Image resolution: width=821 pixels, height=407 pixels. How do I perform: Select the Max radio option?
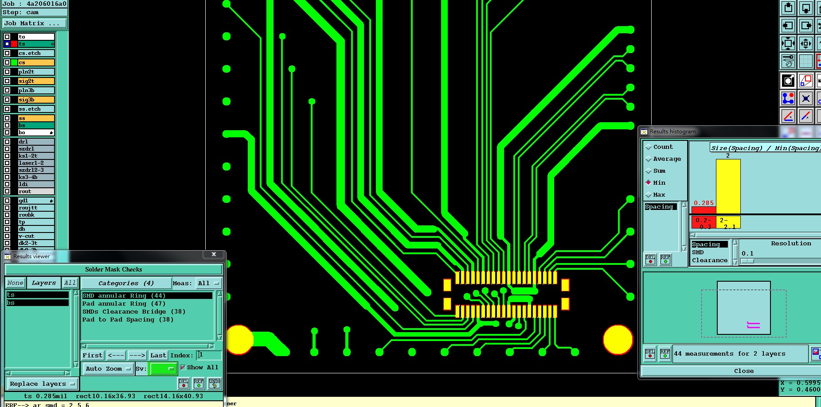pyautogui.click(x=649, y=195)
